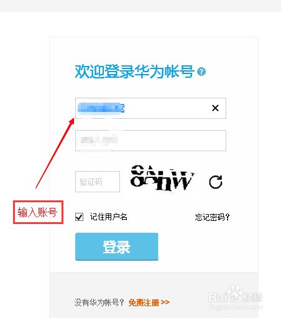Open the orange 免费注册 link
The width and height of the screenshot is (281, 318).
[x=144, y=302]
